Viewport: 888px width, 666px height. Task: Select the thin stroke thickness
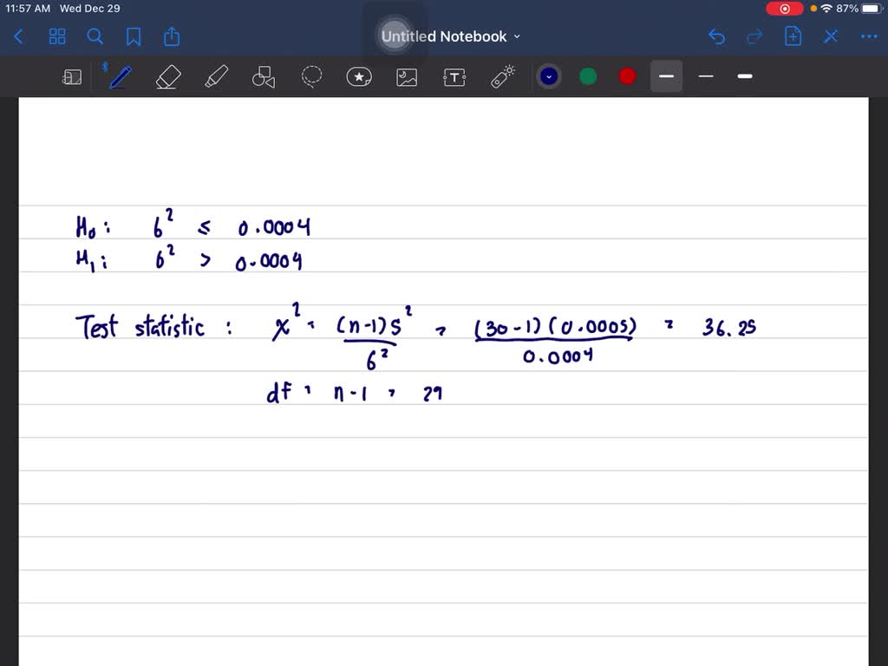coord(706,76)
